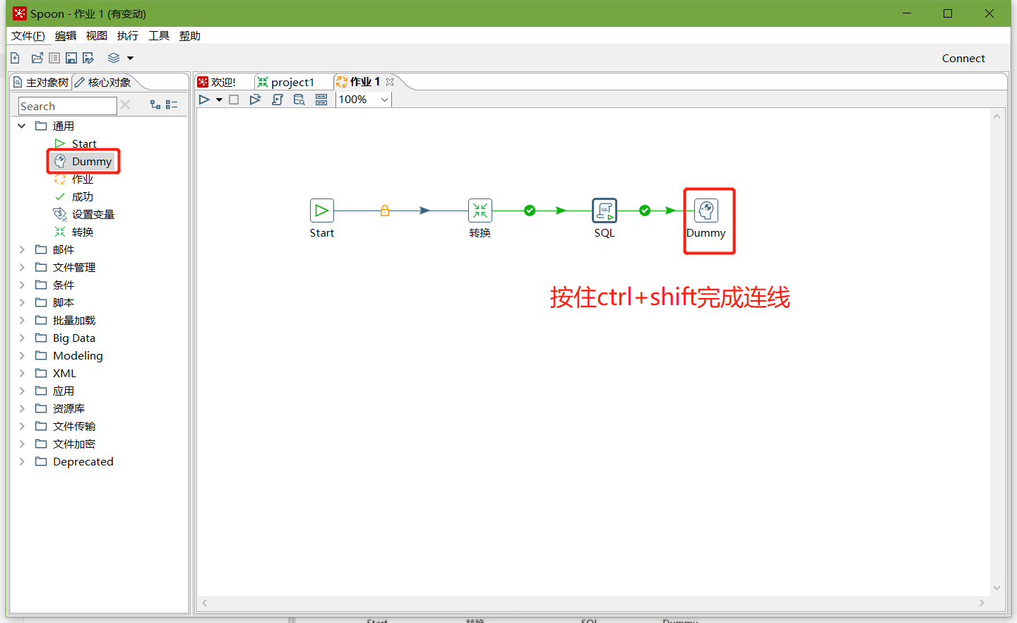Click the Open file toolbar icon
This screenshot has height=623, width=1017.
pyautogui.click(x=37, y=58)
